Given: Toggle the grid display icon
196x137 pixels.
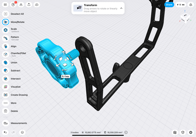Looking at the screenshot, I should 175,132.
